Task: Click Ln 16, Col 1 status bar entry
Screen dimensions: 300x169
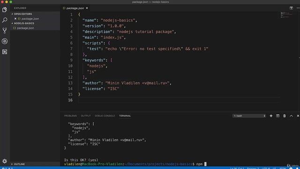Action: 237,168
